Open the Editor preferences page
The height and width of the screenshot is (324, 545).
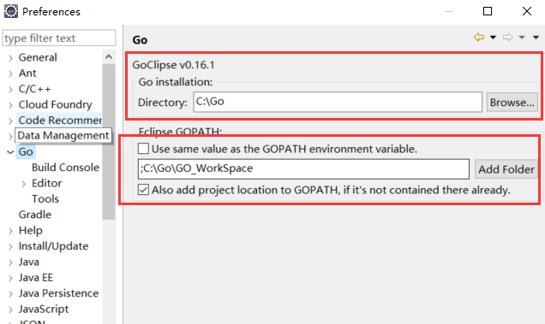(x=46, y=183)
